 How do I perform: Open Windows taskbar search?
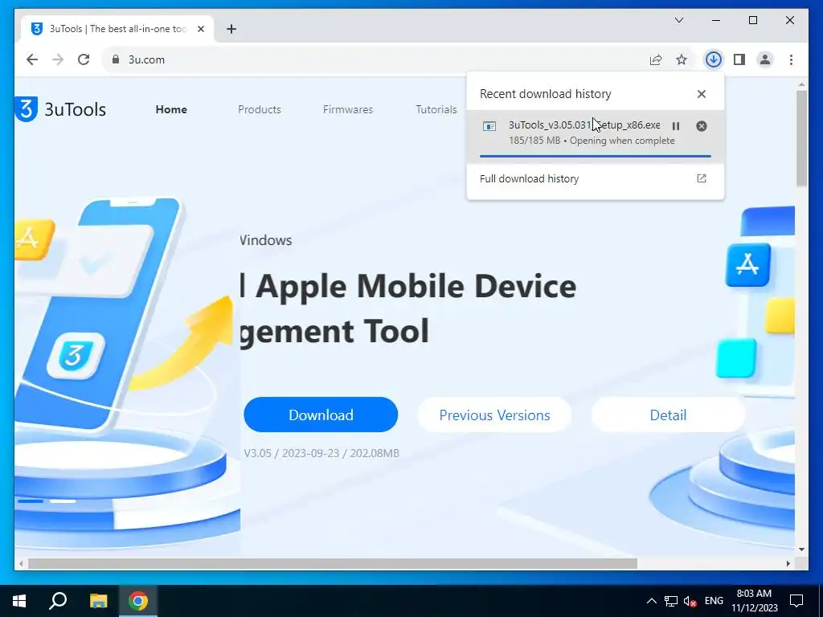coord(58,601)
